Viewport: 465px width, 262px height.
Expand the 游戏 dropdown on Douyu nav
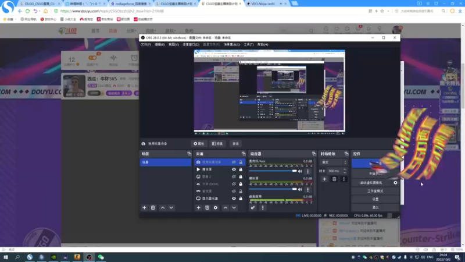(x=170, y=31)
